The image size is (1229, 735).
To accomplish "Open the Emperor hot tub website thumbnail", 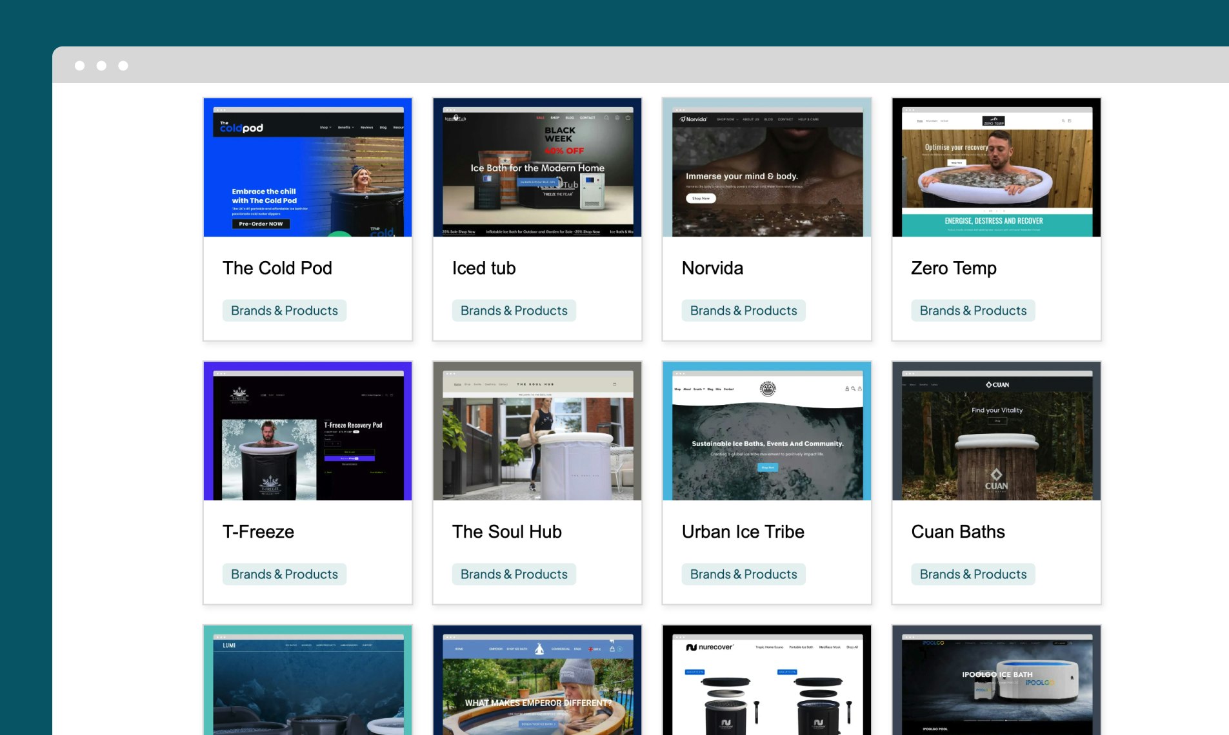I will coord(537,680).
